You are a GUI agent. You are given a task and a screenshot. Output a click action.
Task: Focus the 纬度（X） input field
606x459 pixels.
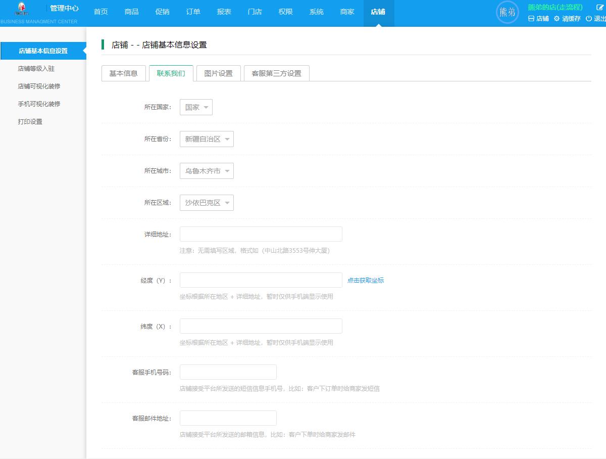coord(261,326)
